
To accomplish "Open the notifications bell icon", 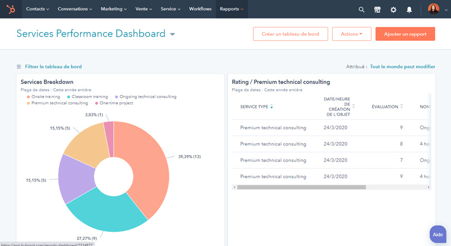I will click(x=409, y=10).
